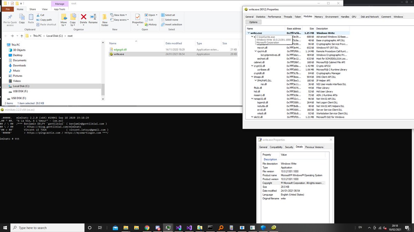Click This PC in the address bar
Image resolution: width=414 pixels, height=232 pixels.
coord(38,36)
